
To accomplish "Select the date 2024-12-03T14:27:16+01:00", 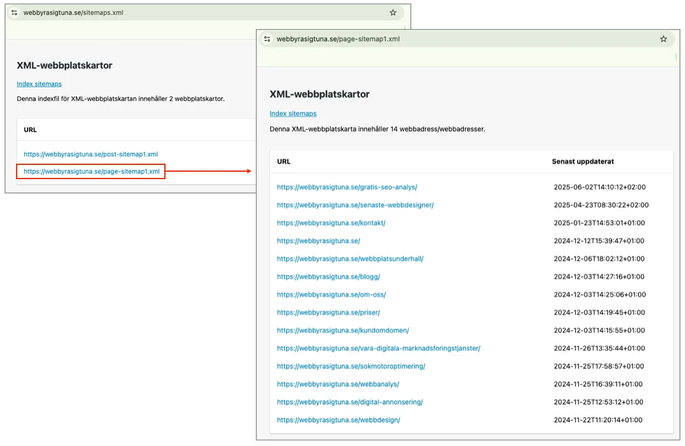I will (599, 277).
